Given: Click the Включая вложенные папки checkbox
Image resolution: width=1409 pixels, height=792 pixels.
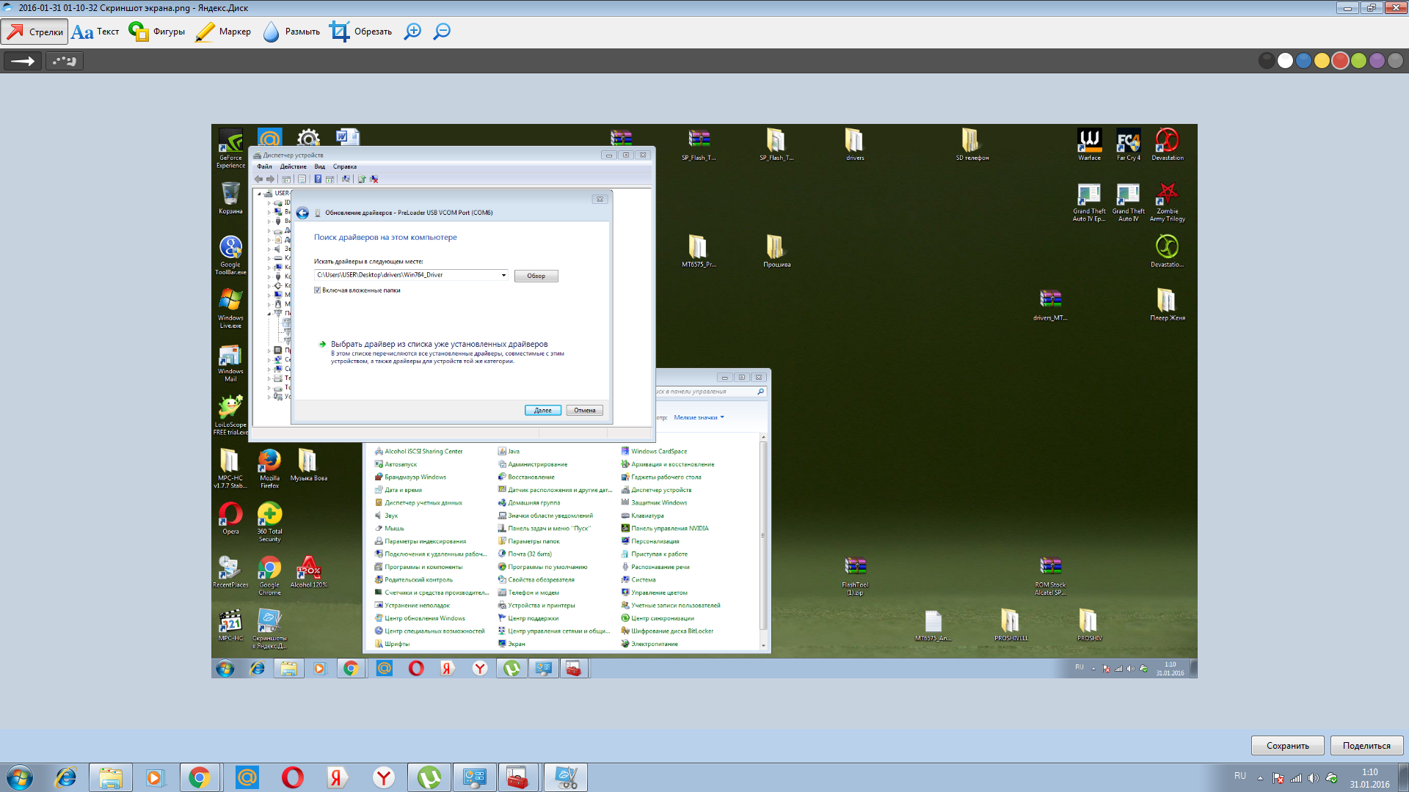Looking at the screenshot, I should 318,290.
